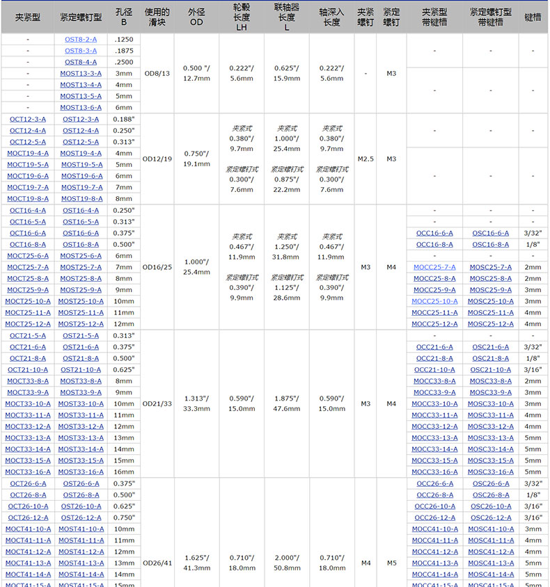550x587 pixels.
Task: Open the OSC26-12-A link
Action: pyautogui.click(x=490, y=517)
